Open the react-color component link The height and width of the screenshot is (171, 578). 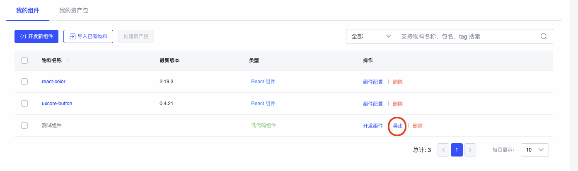pos(53,82)
